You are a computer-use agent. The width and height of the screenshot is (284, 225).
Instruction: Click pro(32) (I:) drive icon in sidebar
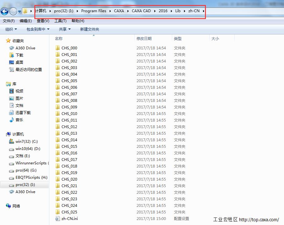[12, 185]
